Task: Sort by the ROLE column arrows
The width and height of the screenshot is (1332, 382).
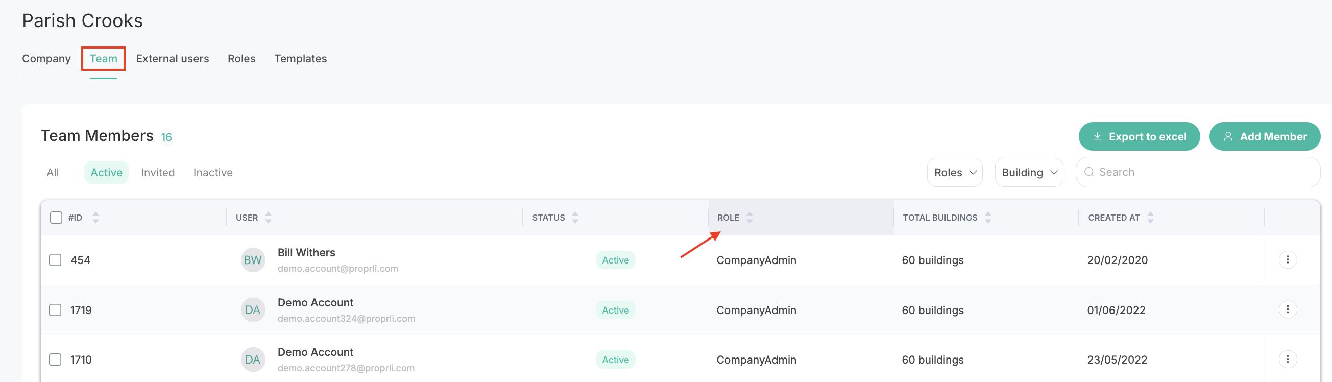Action: [750, 218]
